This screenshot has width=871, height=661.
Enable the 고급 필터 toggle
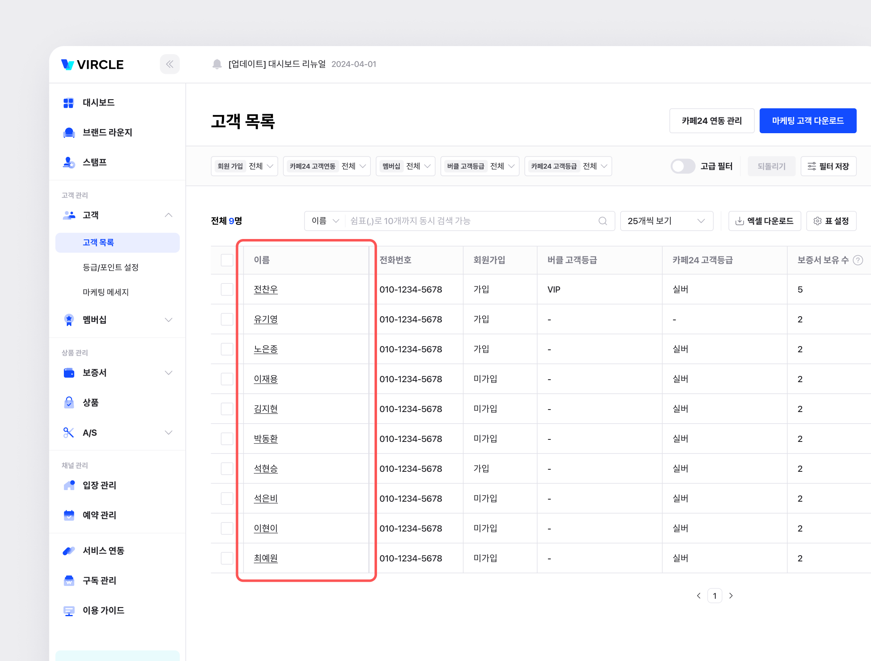click(x=683, y=166)
